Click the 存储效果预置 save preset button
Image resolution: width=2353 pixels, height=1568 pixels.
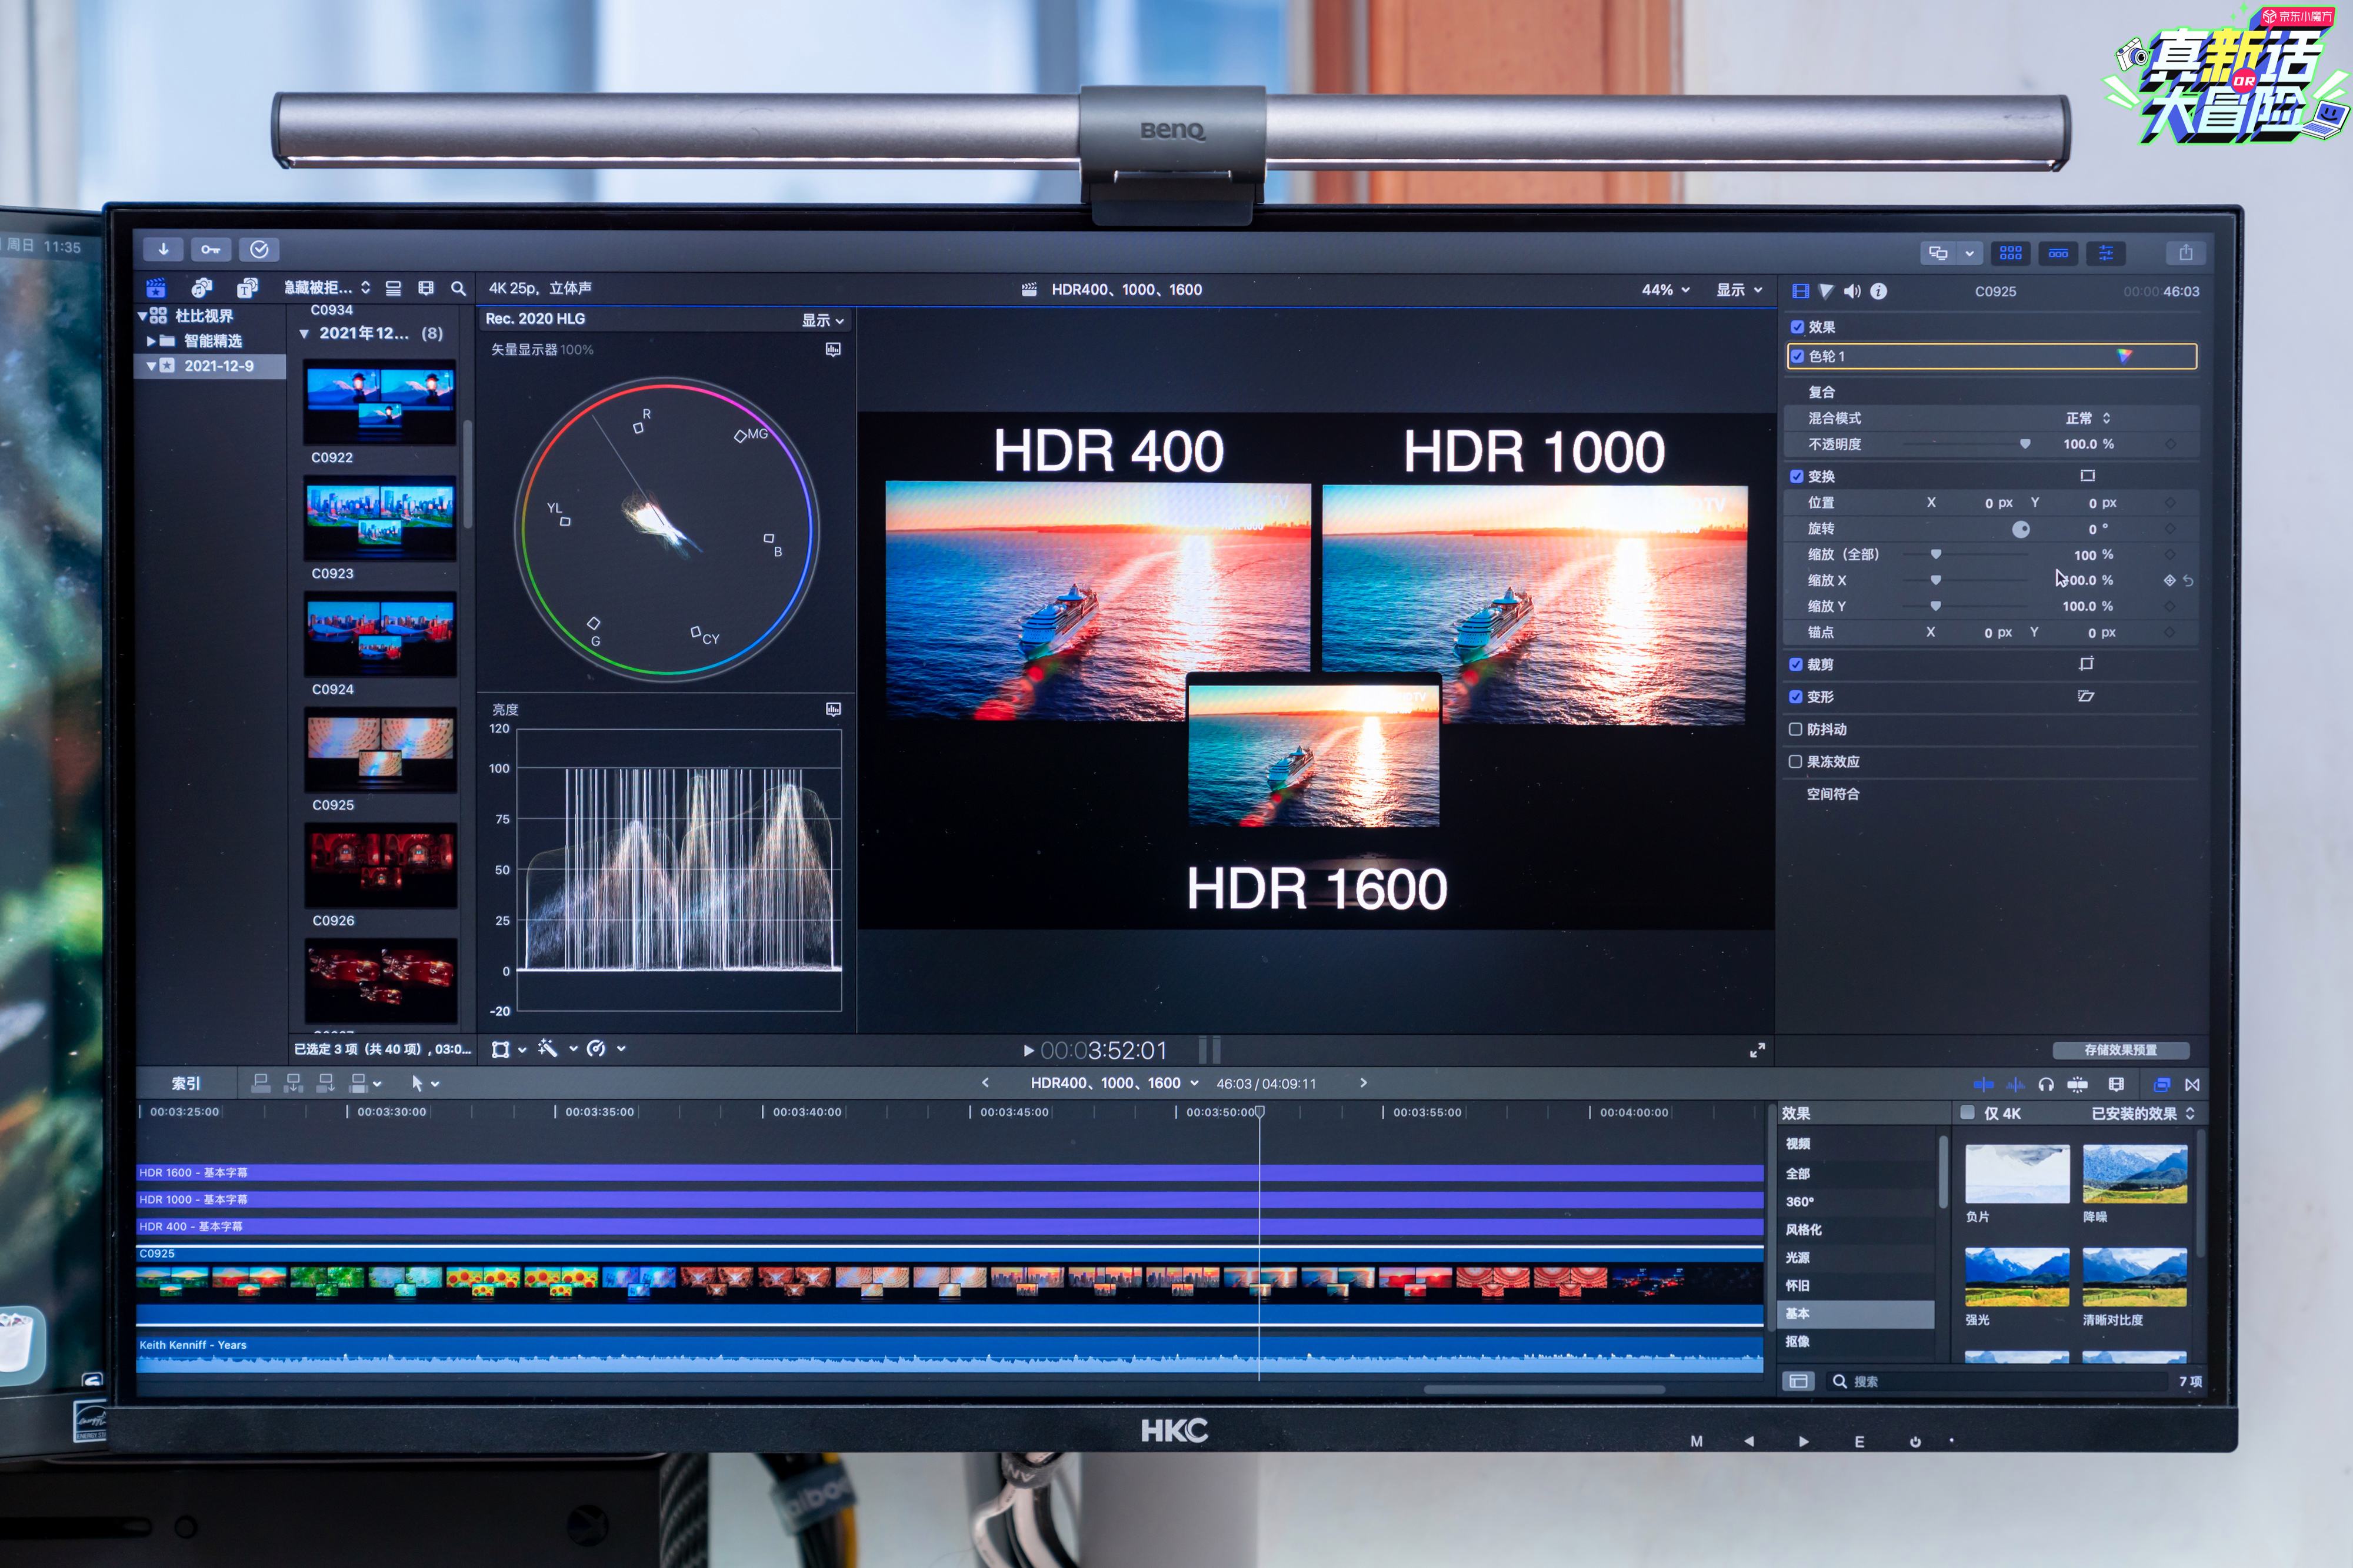(x=2120, y=1050)
